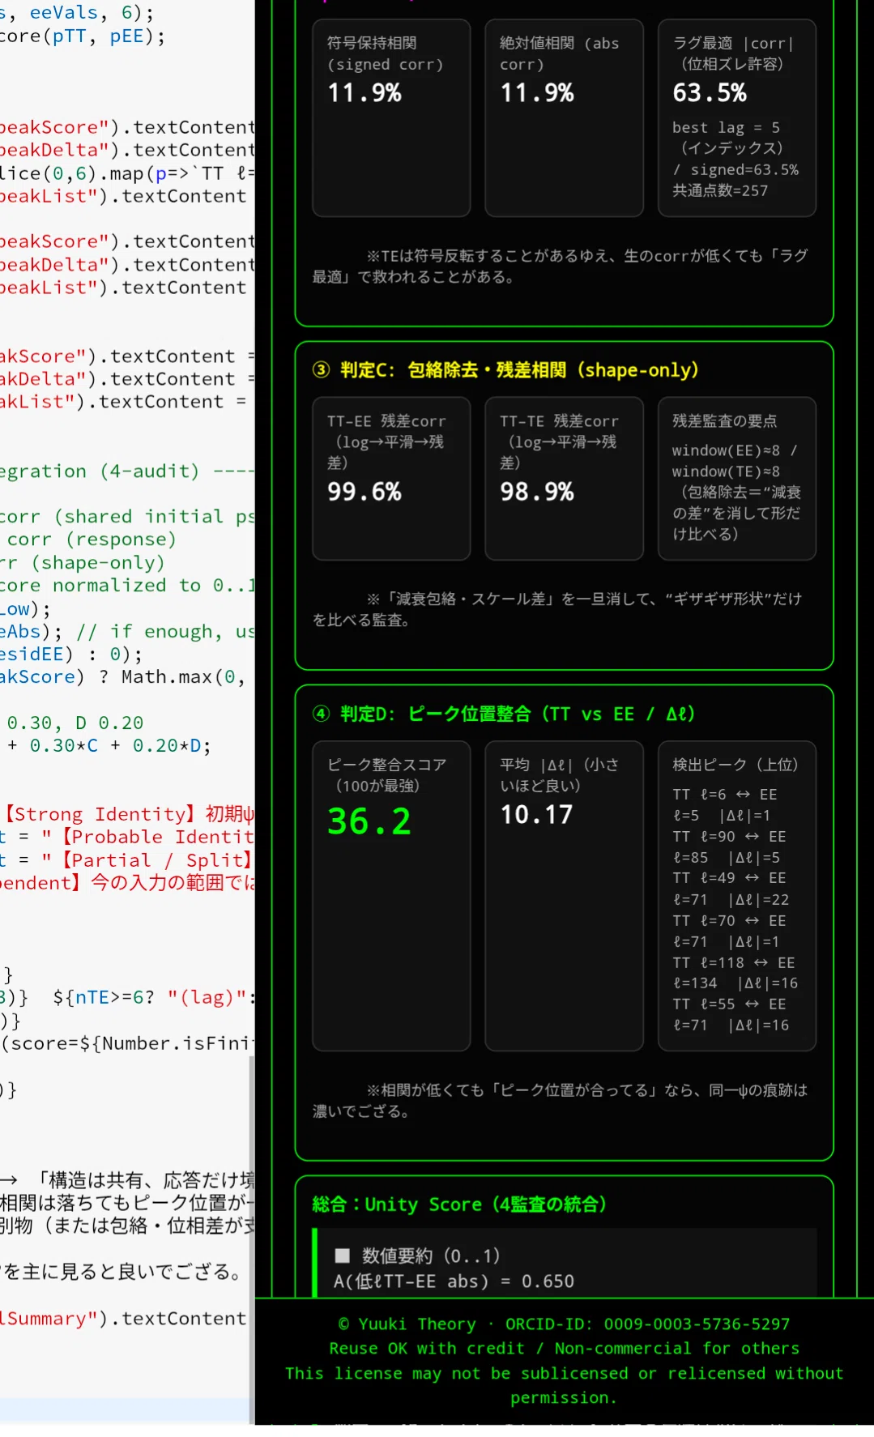The height and width of the screenshot is (1437, 874).
Task: Select the ラグ最適 |corr| value 63.5%
Action: (710, 93)
